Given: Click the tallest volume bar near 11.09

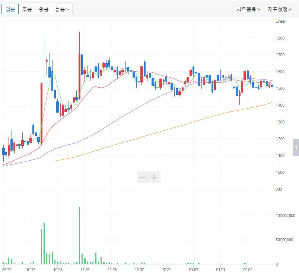Looking at the screenshot, I should [80, 236].
